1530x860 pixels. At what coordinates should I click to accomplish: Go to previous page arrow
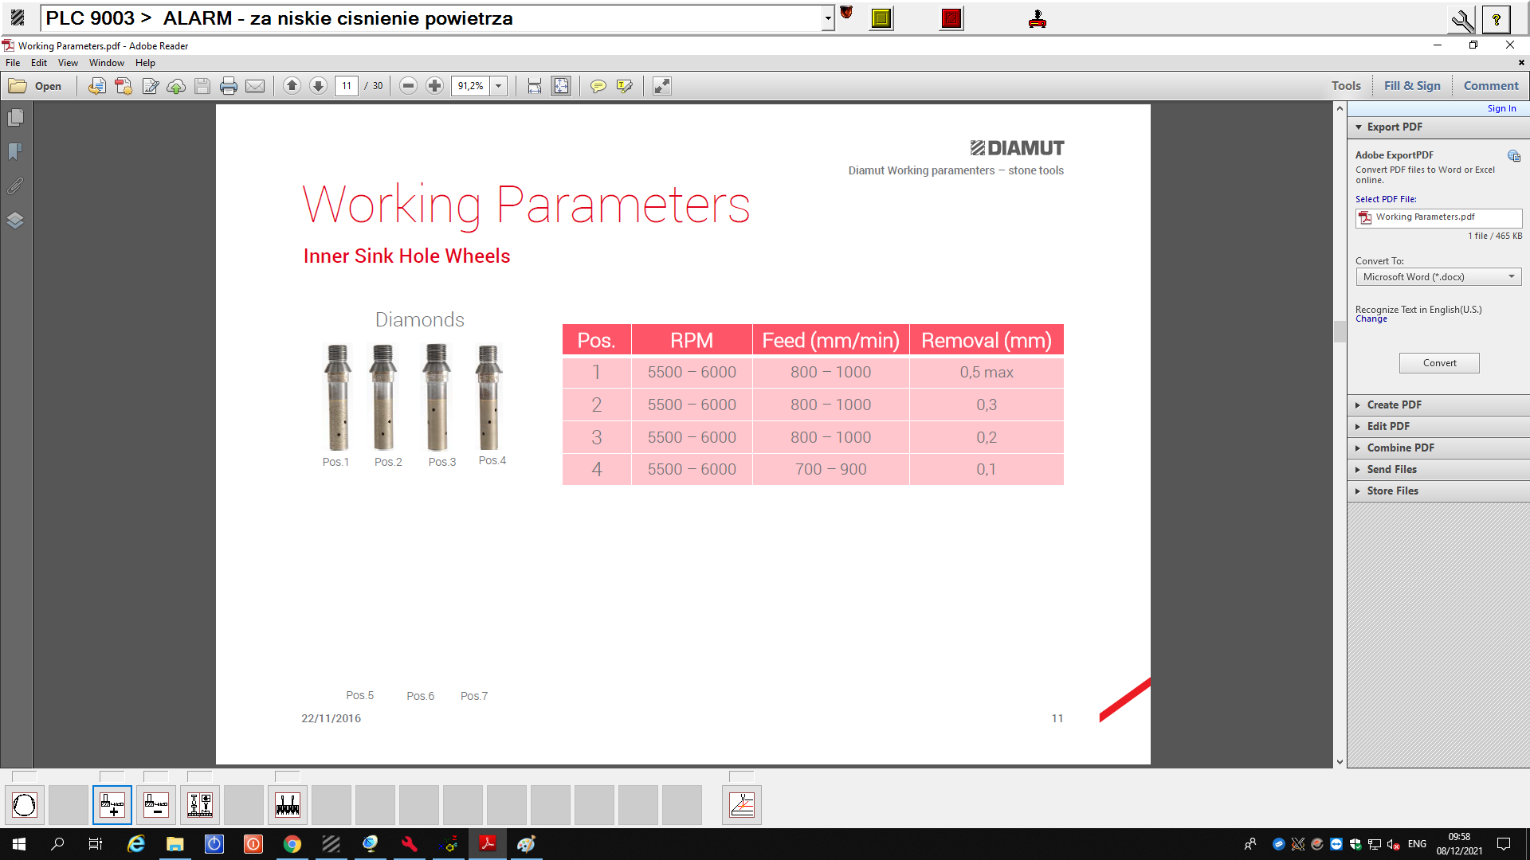pyautogui.click(x=292, y=86)
